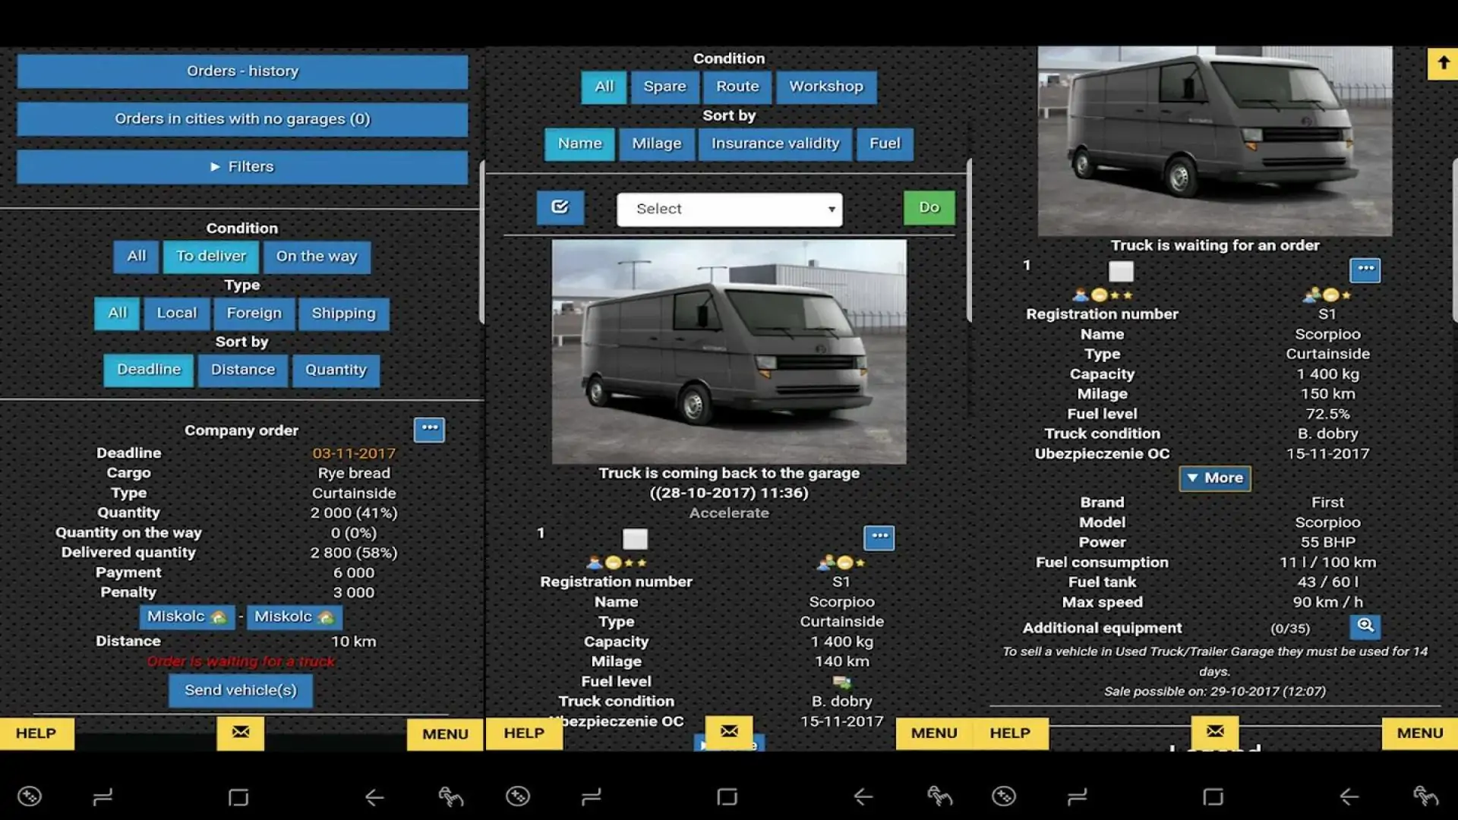This screenshot has width=1458, height=820.
Task: Show Workshop trucks condition
Action: pos(826,87)
